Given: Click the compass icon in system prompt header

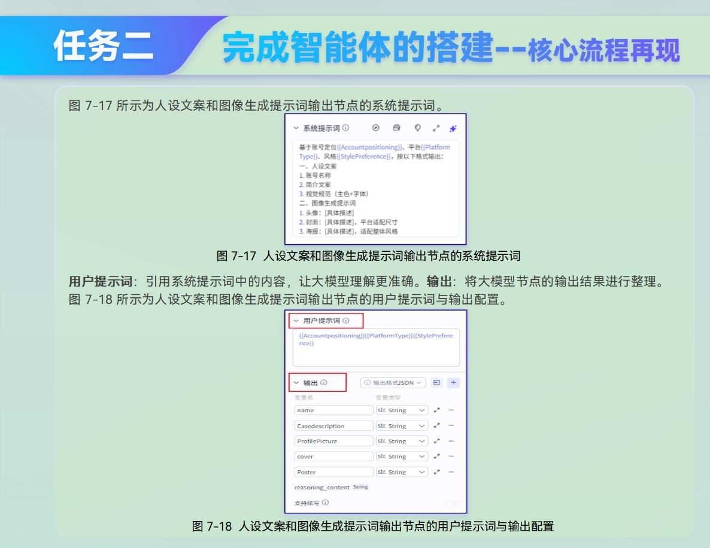Looking at the screenshot, I should click(x=375, y=128).
